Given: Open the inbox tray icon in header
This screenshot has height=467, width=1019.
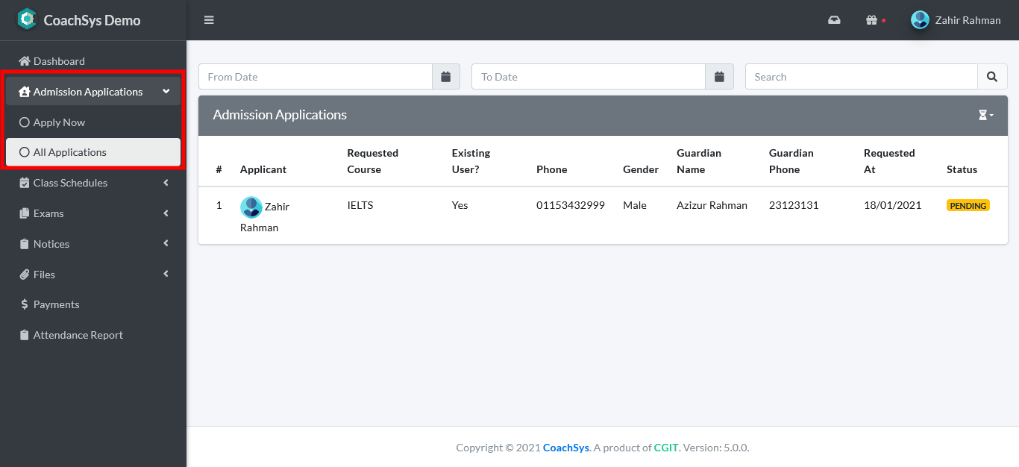Looking at the screenshot, I should pos(834,20).
